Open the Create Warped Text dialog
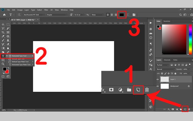 coord(128,15)
